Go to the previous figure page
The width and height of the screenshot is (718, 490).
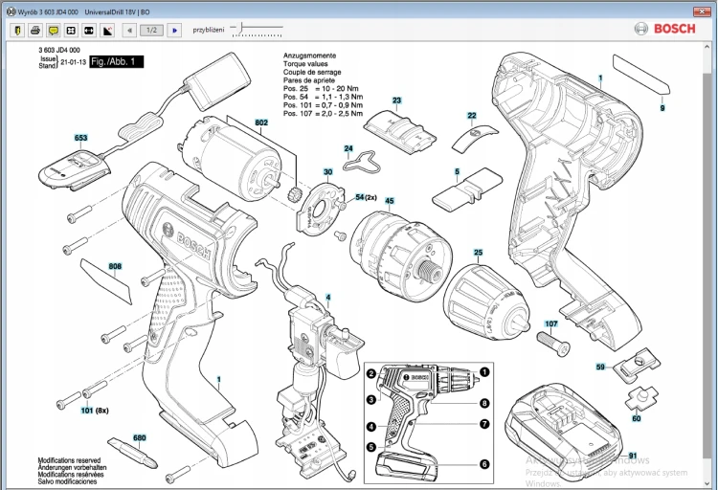point(129,31)
